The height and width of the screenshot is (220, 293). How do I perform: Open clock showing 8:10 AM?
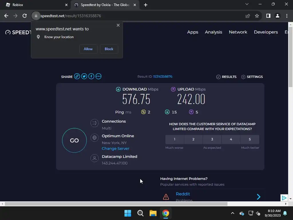click(x=273, y=213)
